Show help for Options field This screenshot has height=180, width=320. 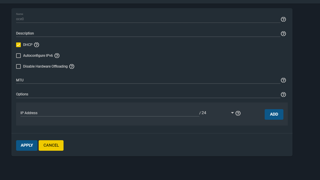point(283,95)
